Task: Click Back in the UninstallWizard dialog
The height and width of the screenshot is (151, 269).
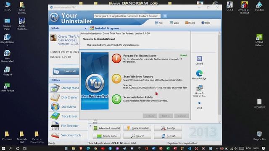Action: tap(150, 116)
